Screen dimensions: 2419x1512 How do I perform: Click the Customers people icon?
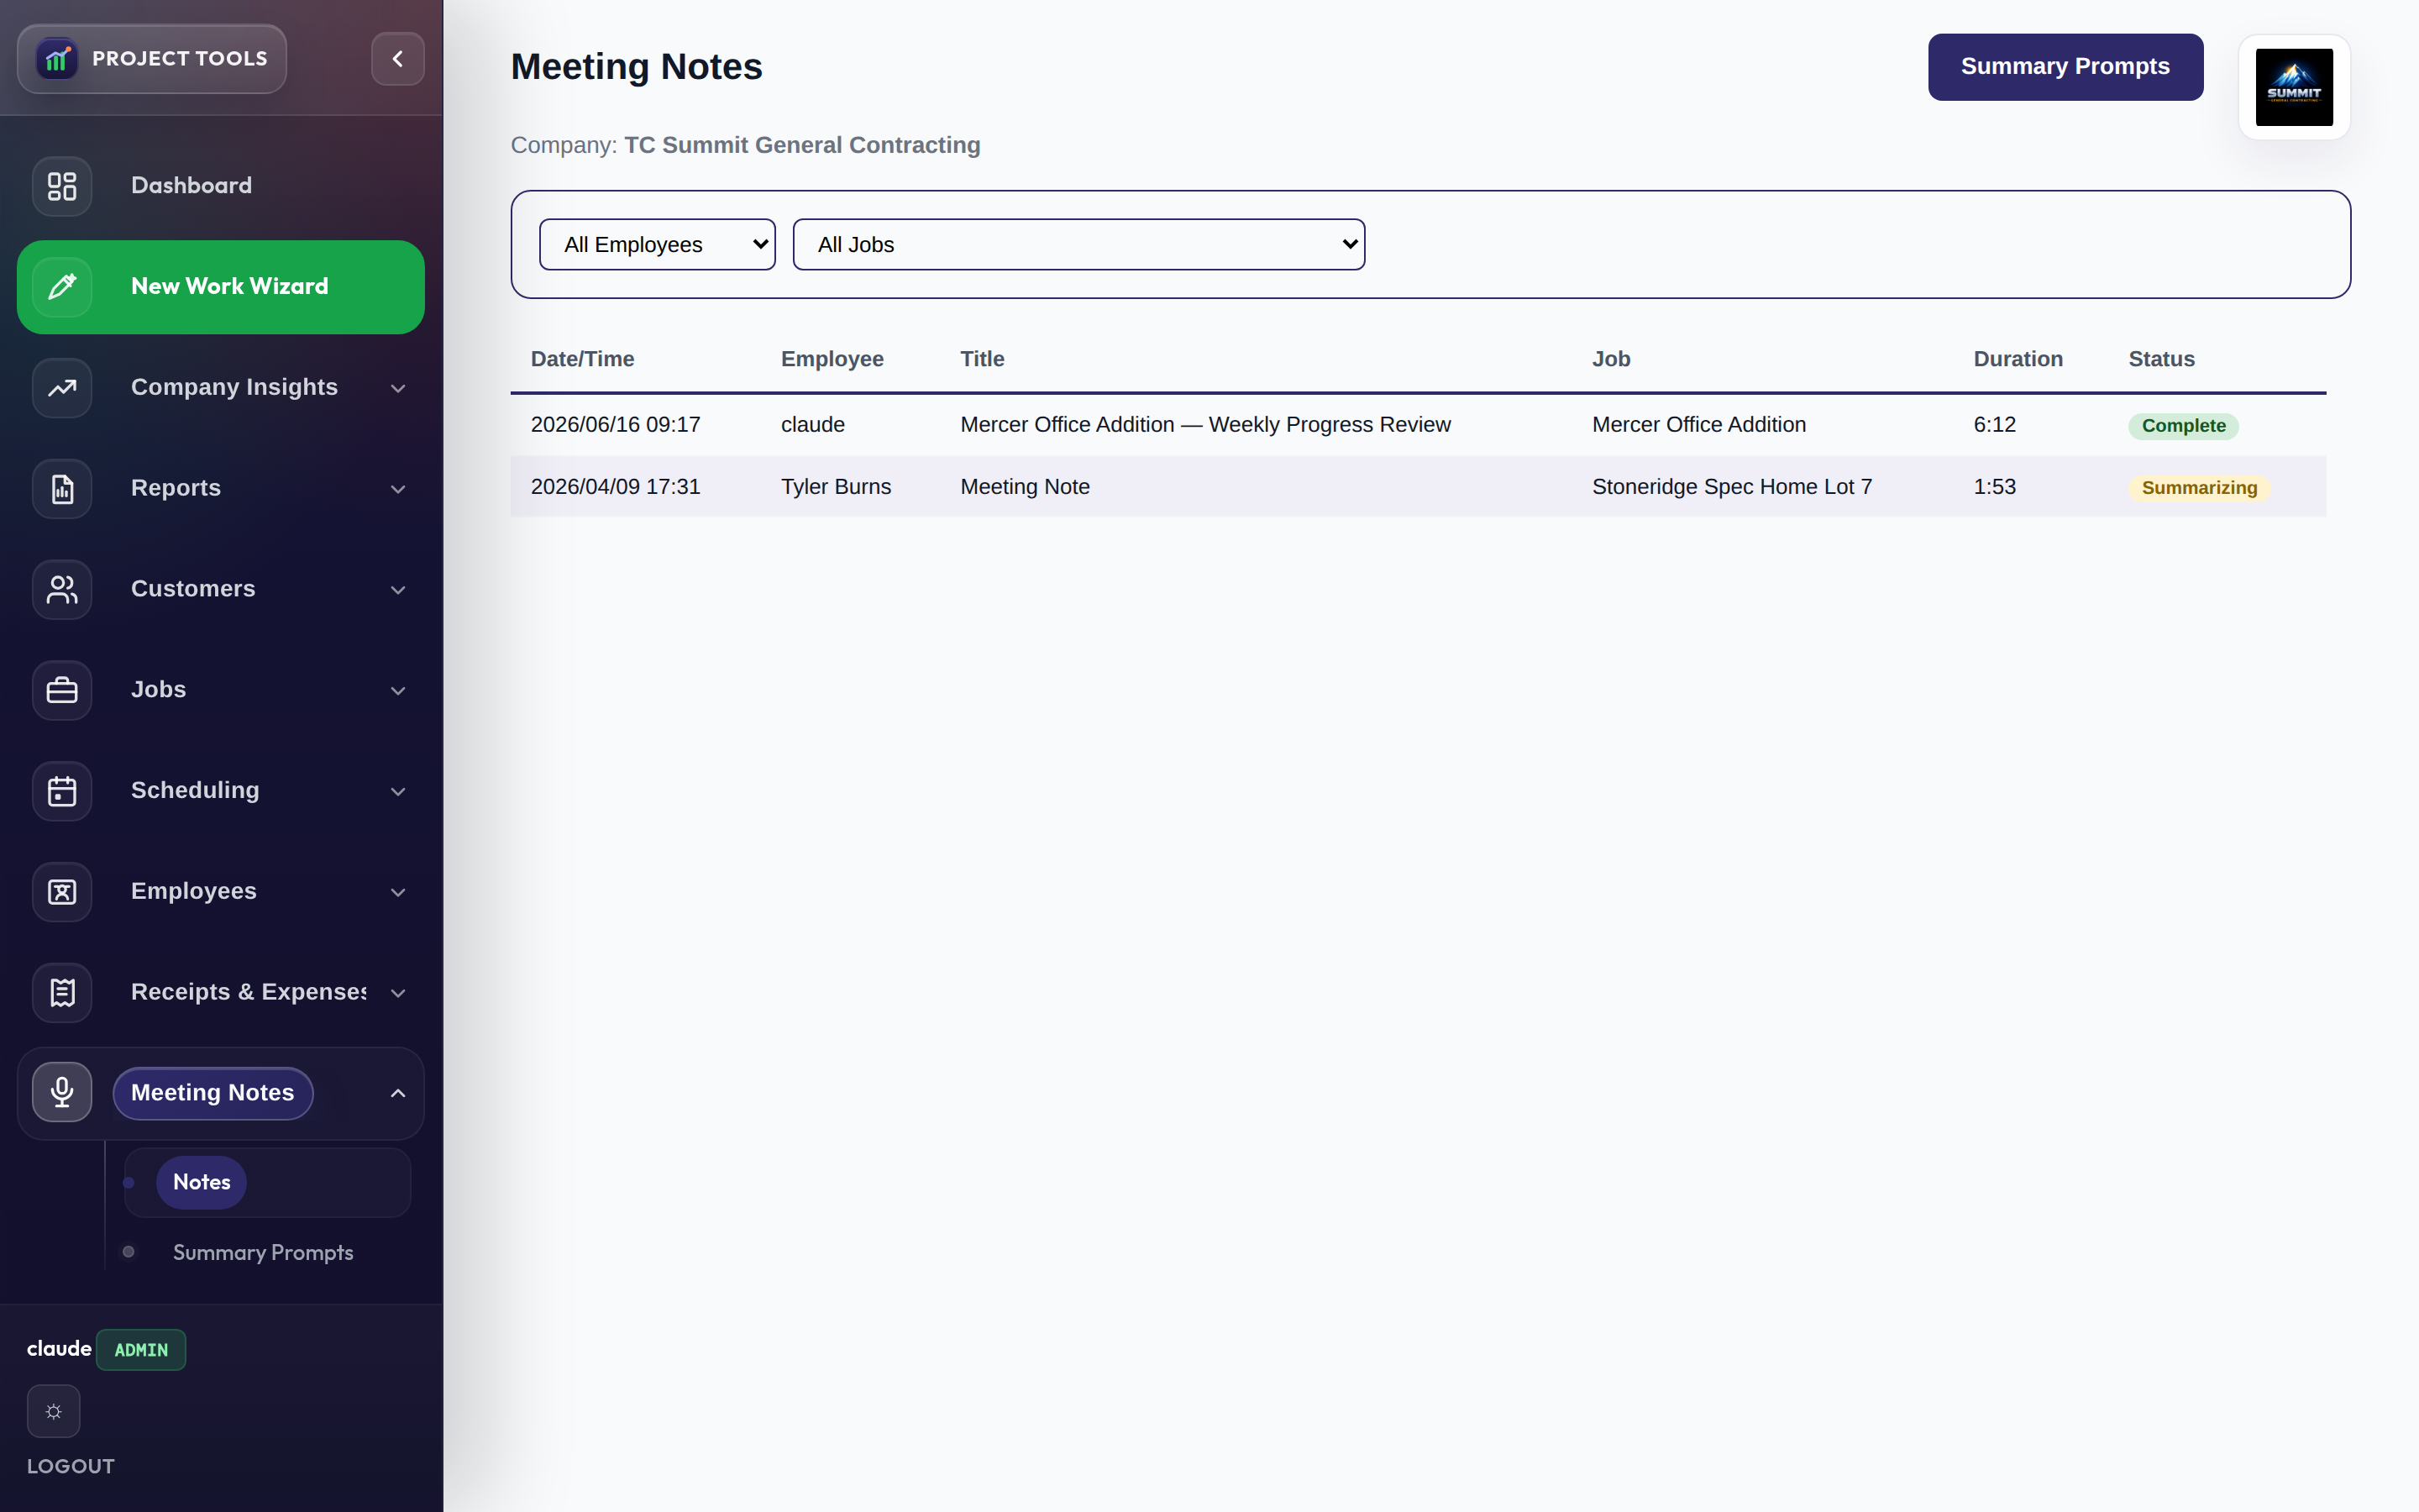[62, 590]
